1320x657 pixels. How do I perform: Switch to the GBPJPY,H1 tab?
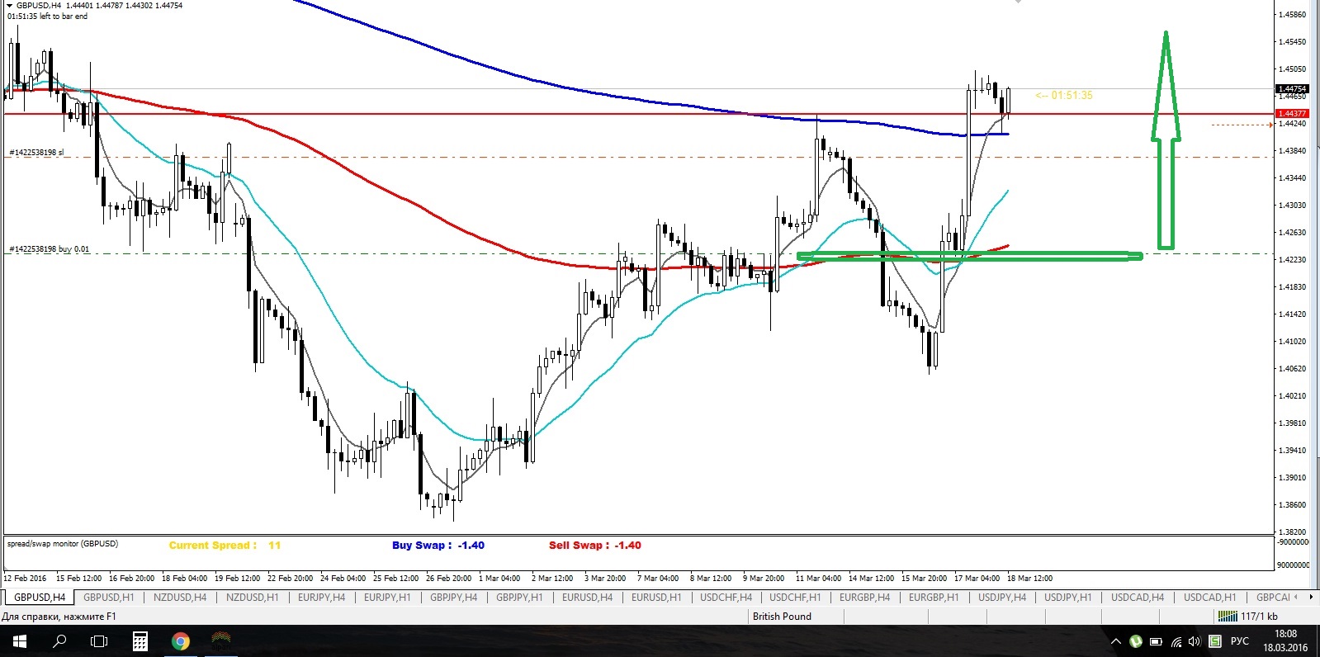(519, 597)
